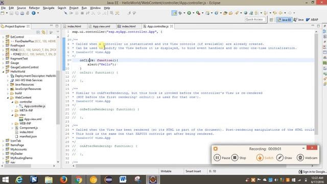
Task: Open the Run dropdown arrow
Action: (193, 13)
